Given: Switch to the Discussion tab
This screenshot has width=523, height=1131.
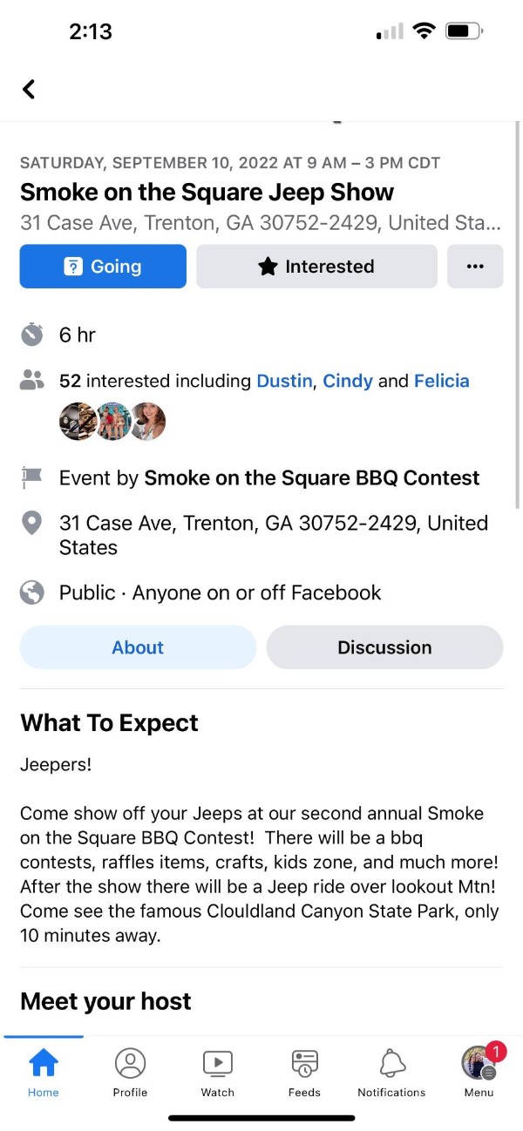Looking at the screenshot, I should coord(384,647).
